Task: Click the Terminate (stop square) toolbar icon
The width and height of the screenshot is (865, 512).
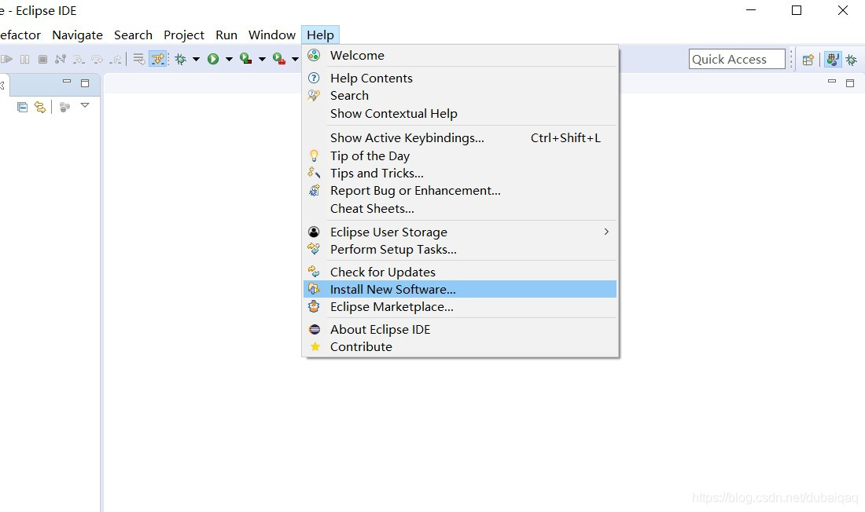Action: coord(42,59)
